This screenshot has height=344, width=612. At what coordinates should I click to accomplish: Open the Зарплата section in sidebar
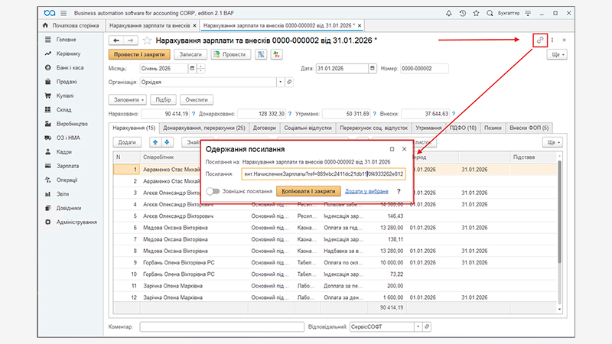[x=67, y=164]
